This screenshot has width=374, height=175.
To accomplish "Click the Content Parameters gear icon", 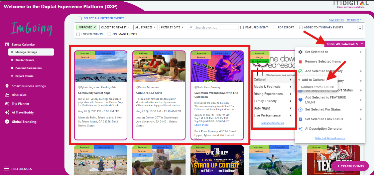I will 12,68.
